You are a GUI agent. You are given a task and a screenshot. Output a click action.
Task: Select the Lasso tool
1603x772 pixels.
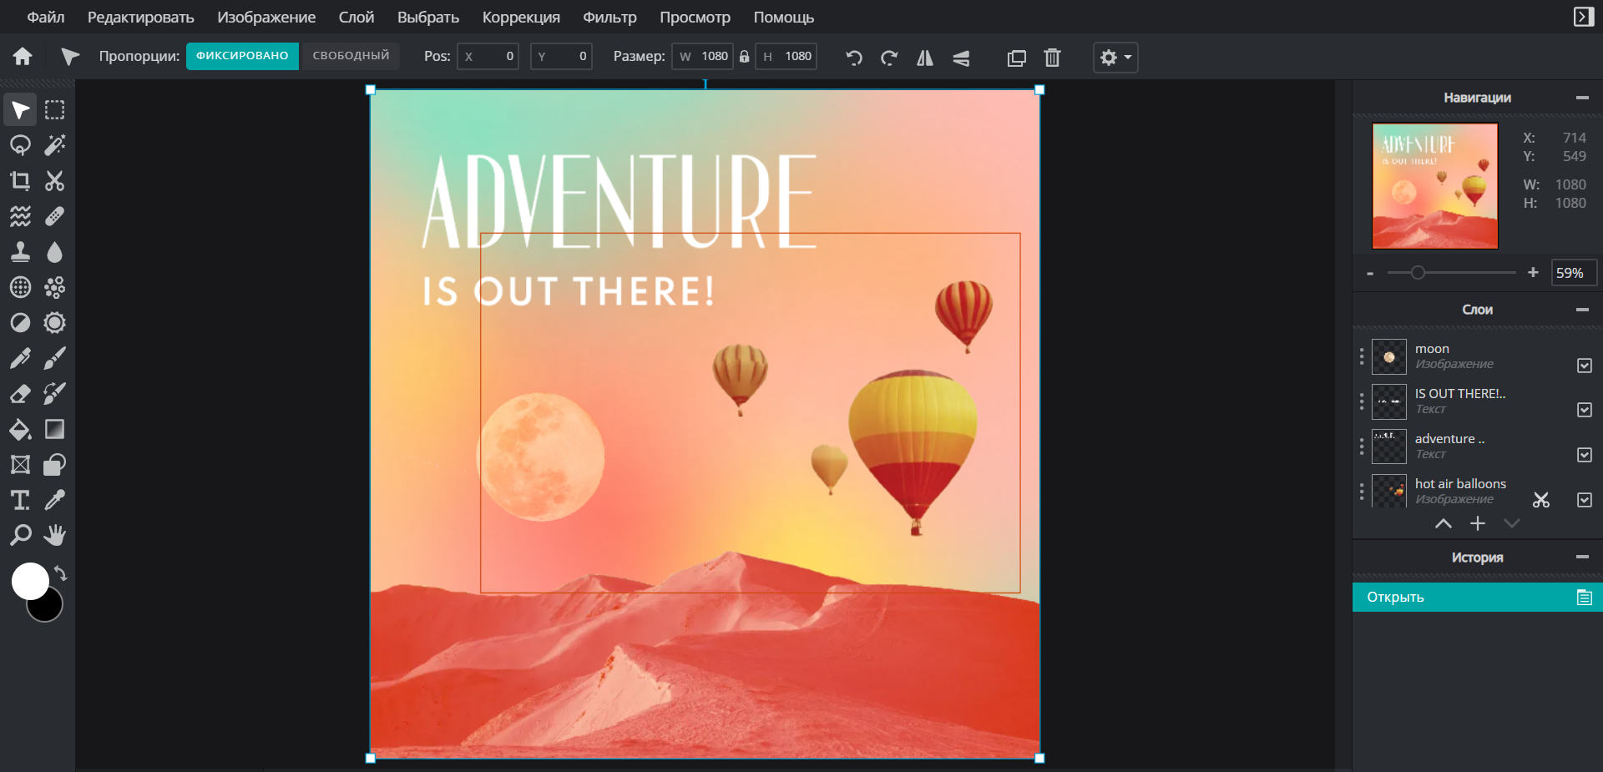20,145
